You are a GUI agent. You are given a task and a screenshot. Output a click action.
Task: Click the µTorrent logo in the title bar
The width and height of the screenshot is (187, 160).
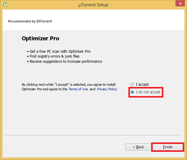5,5
